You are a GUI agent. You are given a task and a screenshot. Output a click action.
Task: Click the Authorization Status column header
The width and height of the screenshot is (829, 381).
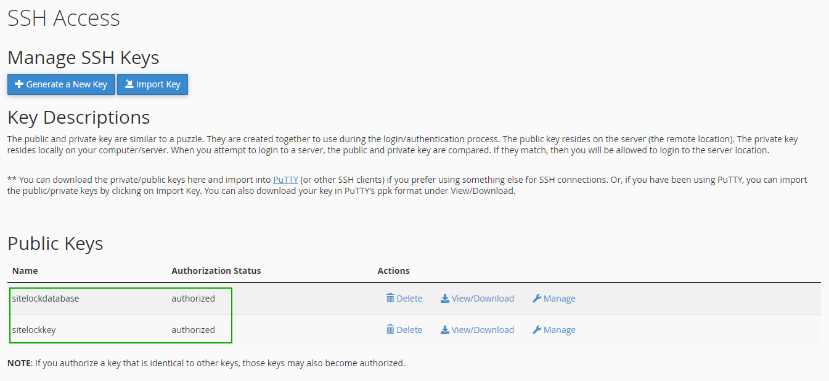click(x=216, y=271)
